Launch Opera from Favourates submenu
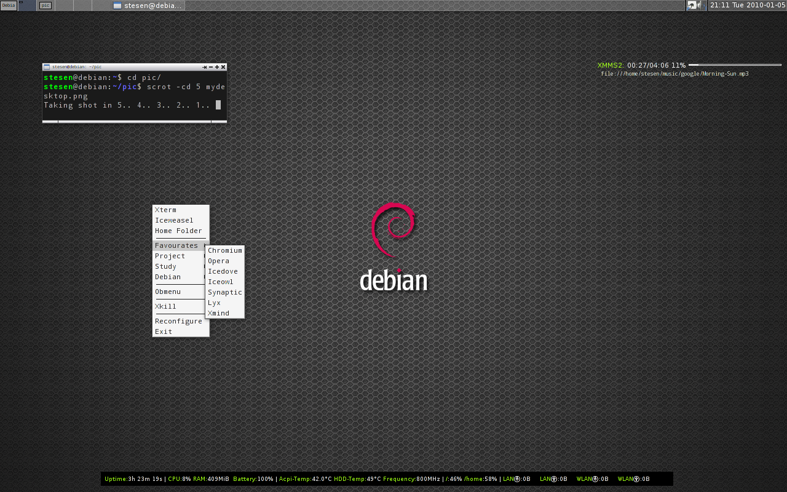The height and width of the screenshot is (492, 787). (x=225, y=261)
